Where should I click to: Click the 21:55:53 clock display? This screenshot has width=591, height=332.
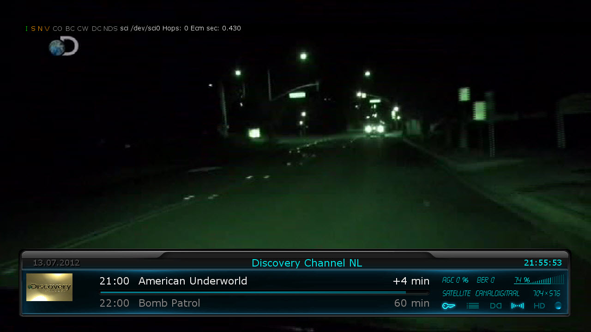[x=543, y=263]
